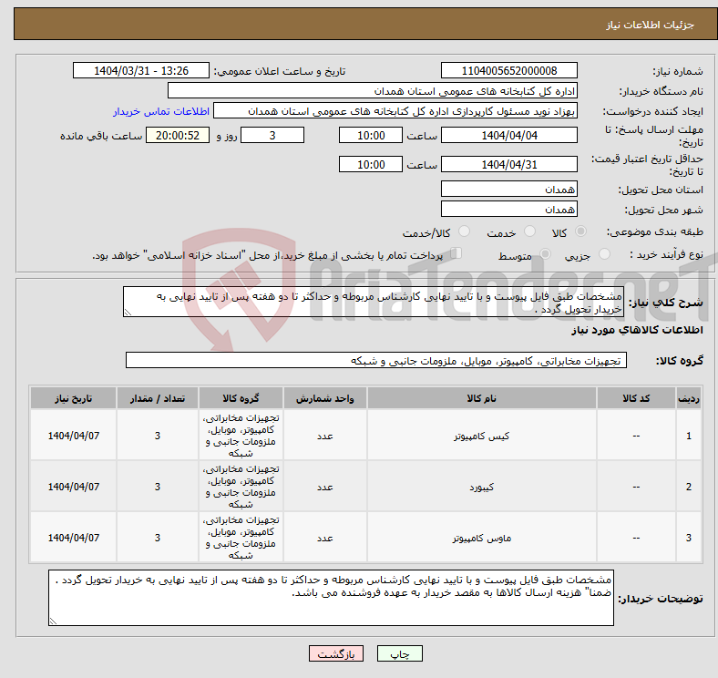
Task: Click the need date in کیس کامپیوتر row
Action: point(73,436)
